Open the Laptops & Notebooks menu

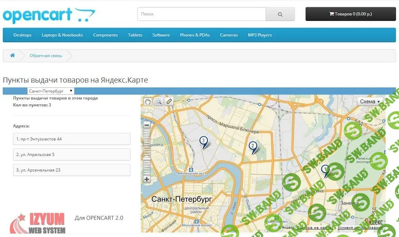tap(62, 35)
